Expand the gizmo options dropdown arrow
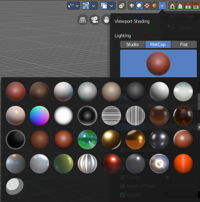200x202 pixels. [93, 6]
